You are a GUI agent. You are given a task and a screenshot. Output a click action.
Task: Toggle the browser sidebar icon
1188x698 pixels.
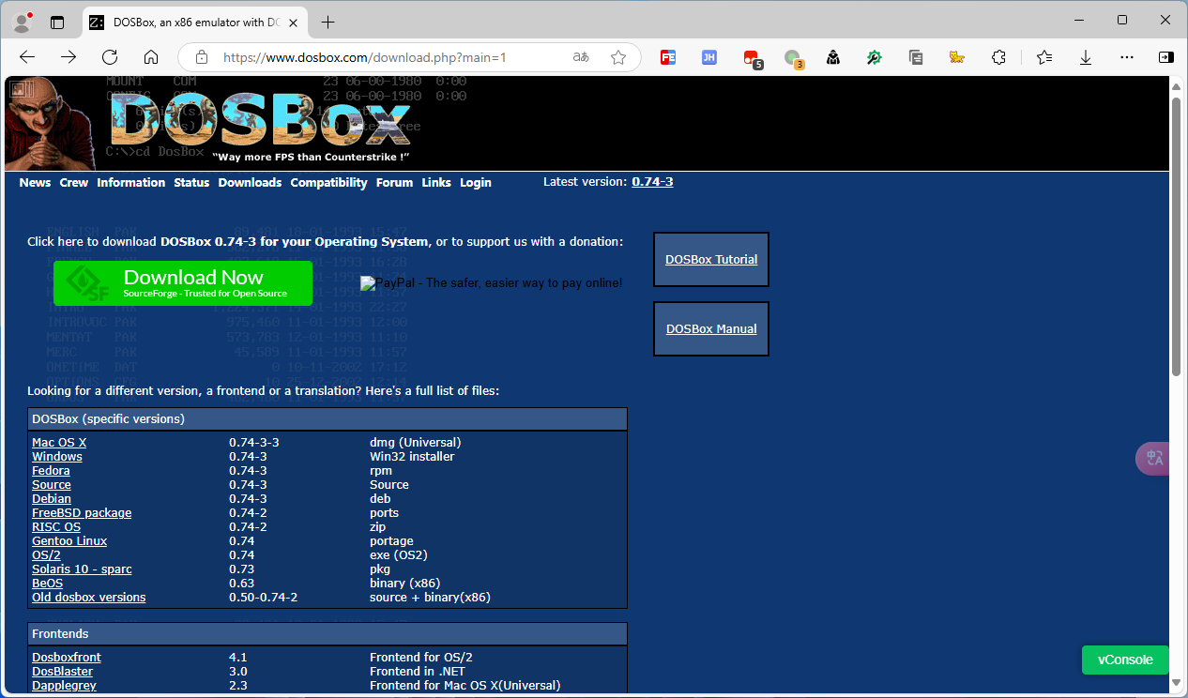[x=1166, y=57]
